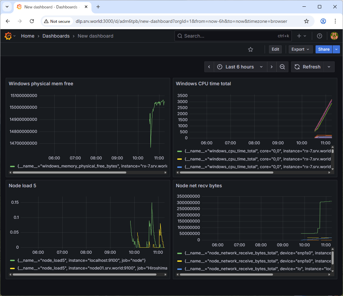Screen dimensions: 343x296
Task: Expand the refresh interval dropdown arrow
Action: pyautogui.click(x=329, y=67)
